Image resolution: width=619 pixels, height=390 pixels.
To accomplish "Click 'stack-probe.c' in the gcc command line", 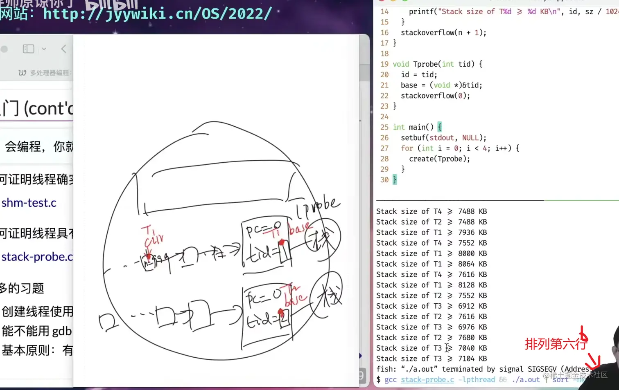I will tap(427, 380).
